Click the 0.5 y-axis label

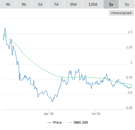tap(130, 93)
